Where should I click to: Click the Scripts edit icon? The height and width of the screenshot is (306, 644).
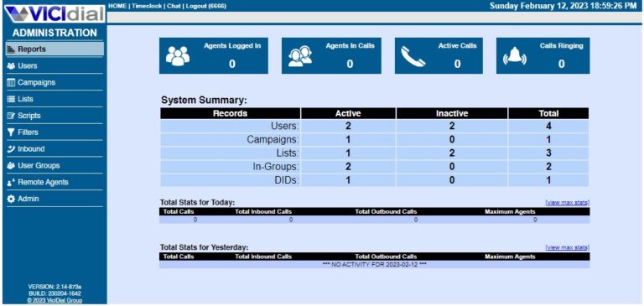(11, 116)
